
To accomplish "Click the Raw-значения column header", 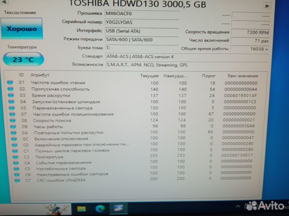I will (x=242, y=76).
